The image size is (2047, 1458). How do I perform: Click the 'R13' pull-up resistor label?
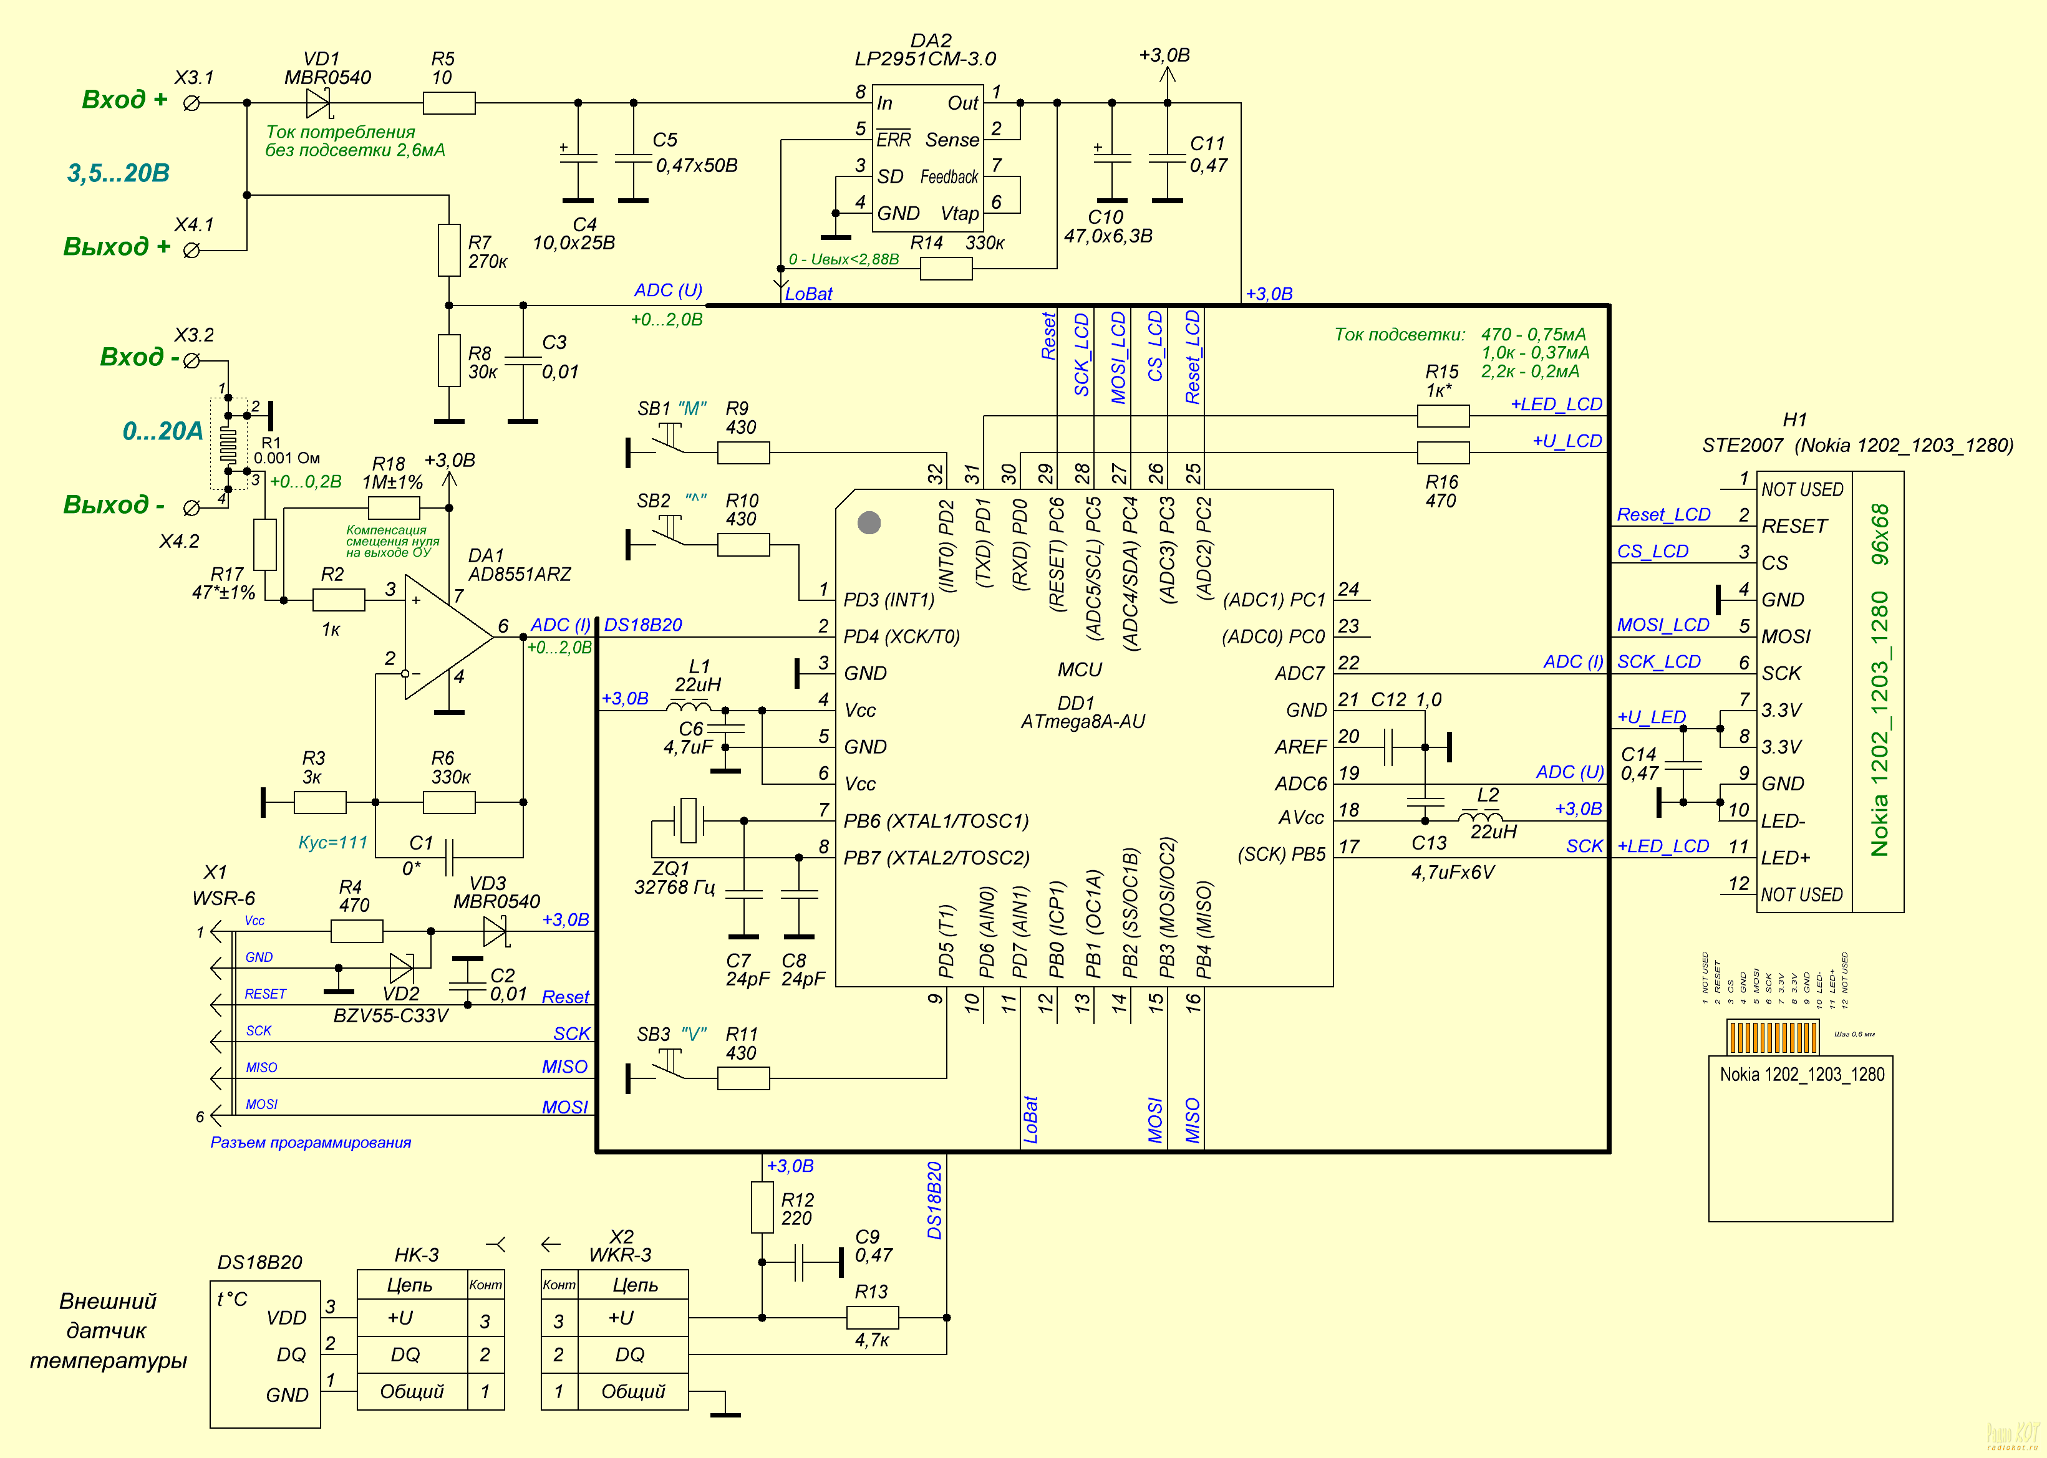point(871,1293)
